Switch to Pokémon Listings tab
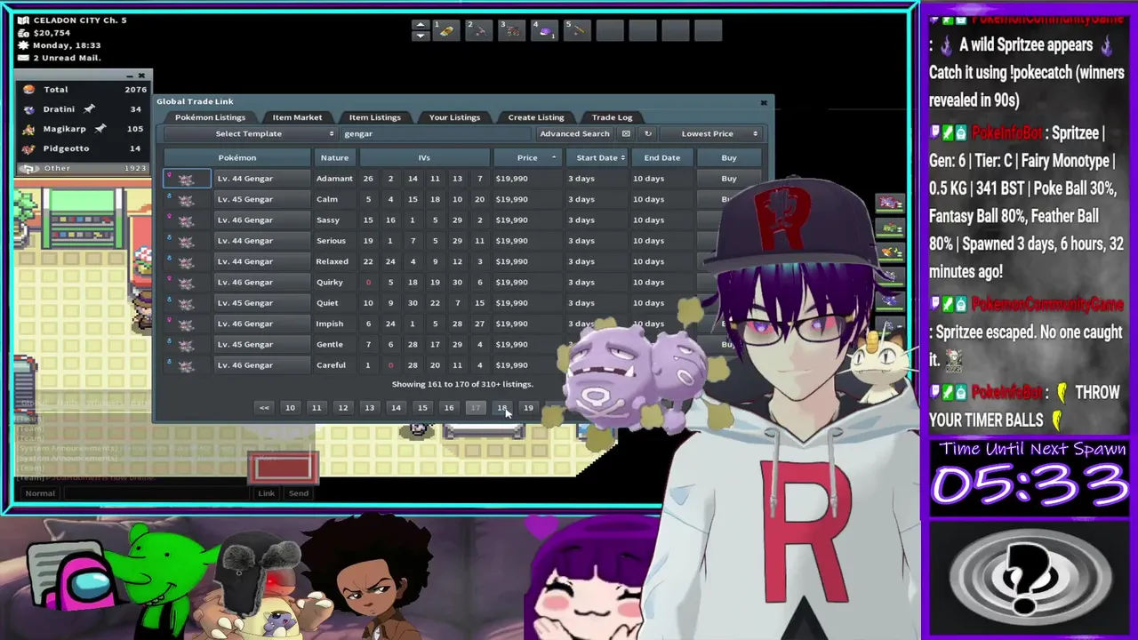This screenshot has width=1138, height=640. coord(210,117)
